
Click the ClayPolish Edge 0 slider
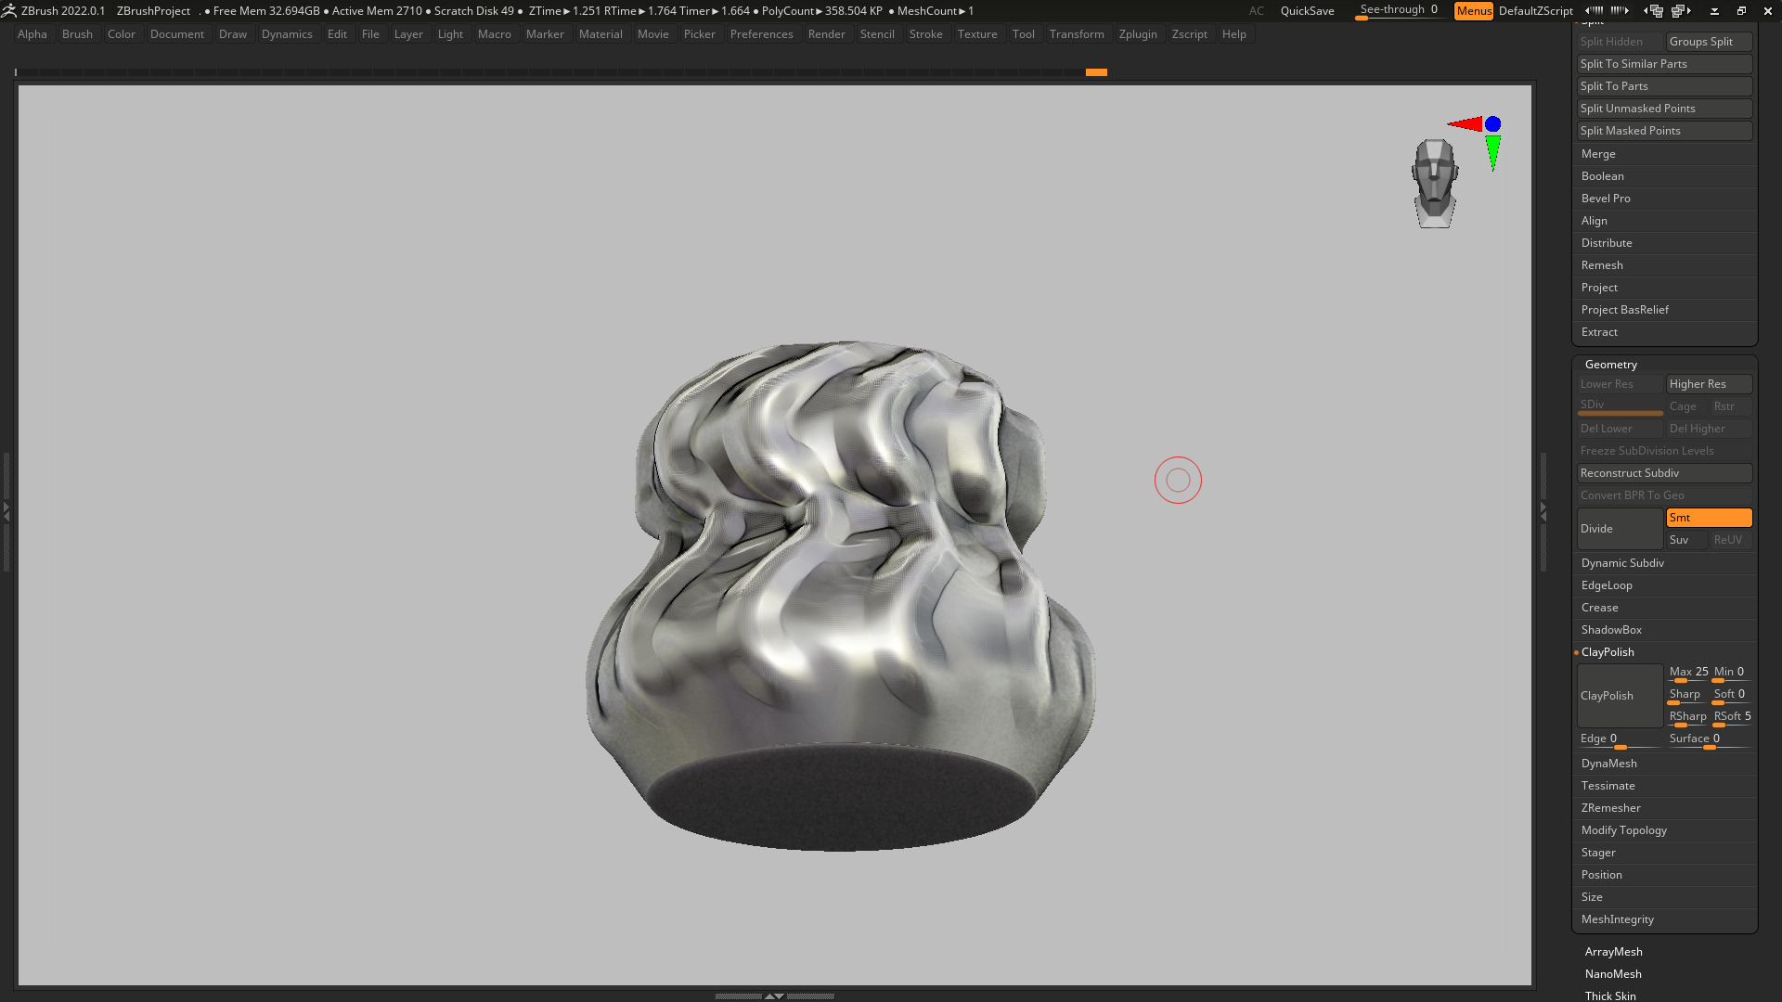click(x=1620, y=740)
